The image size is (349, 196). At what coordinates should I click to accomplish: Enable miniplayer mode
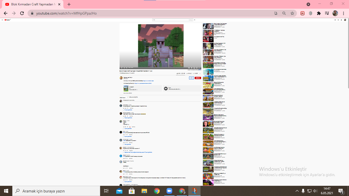(x=194, y=68)
